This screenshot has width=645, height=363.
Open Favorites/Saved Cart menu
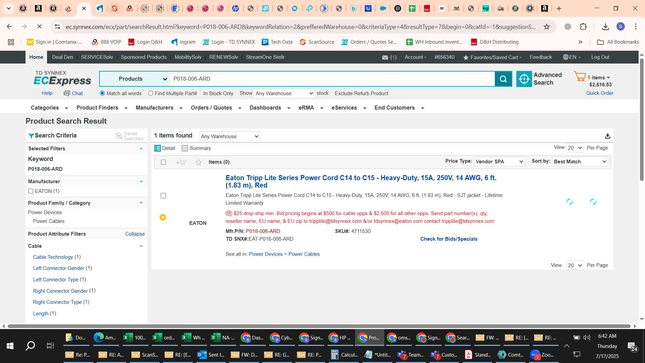click(492, 57)
